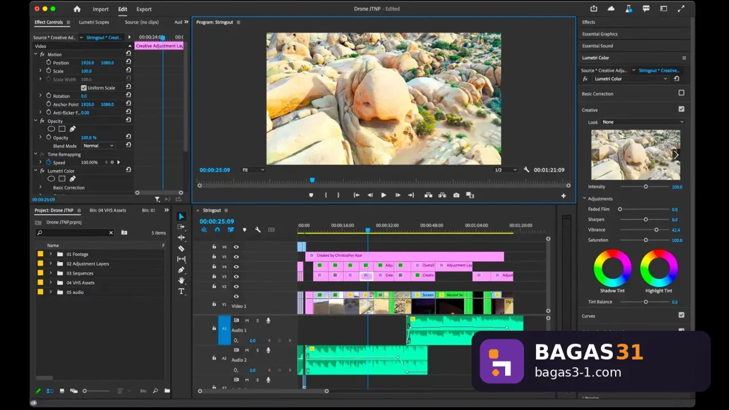Click the Shadow Tint color wheel
The image size is (729, 410).
pyautogui.click(x=612, y=268)
